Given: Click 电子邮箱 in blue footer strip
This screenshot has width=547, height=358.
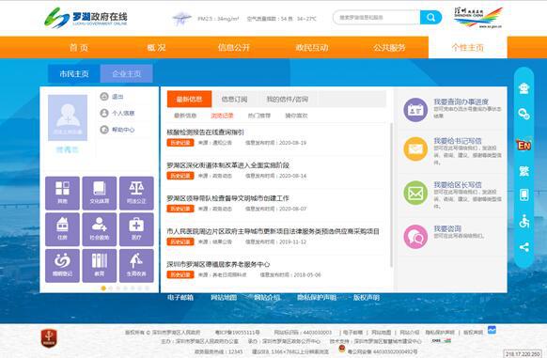Looking at the screenshot, I should tap(180, 297).
